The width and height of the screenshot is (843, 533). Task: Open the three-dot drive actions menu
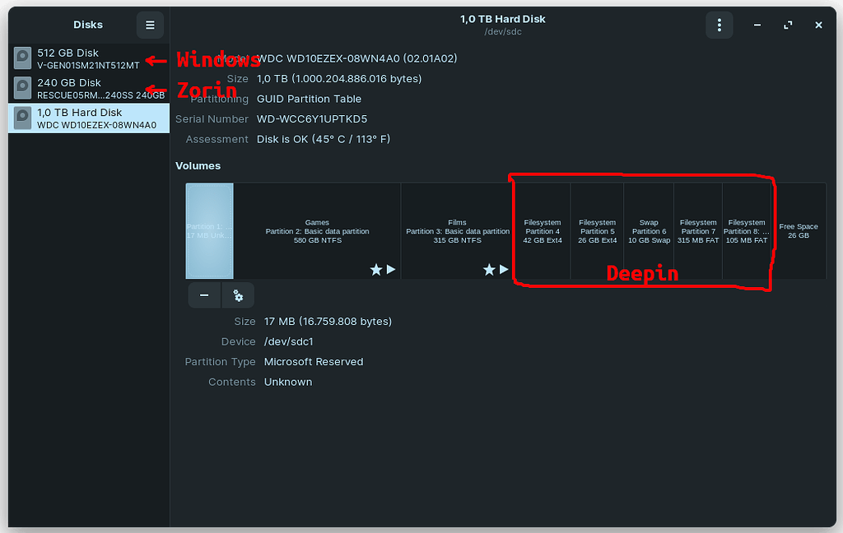(x=719, y=25)
